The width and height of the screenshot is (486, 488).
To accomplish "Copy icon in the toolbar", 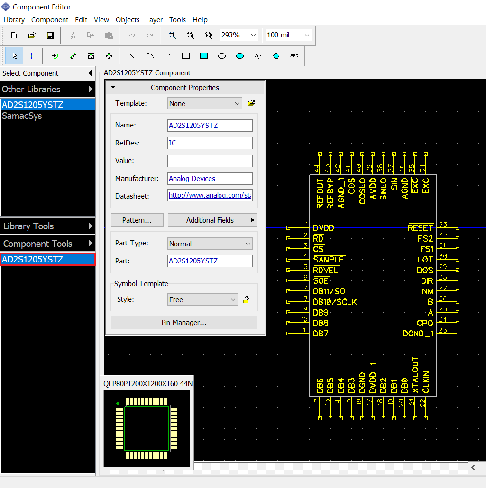I will (x=91, y=36).
